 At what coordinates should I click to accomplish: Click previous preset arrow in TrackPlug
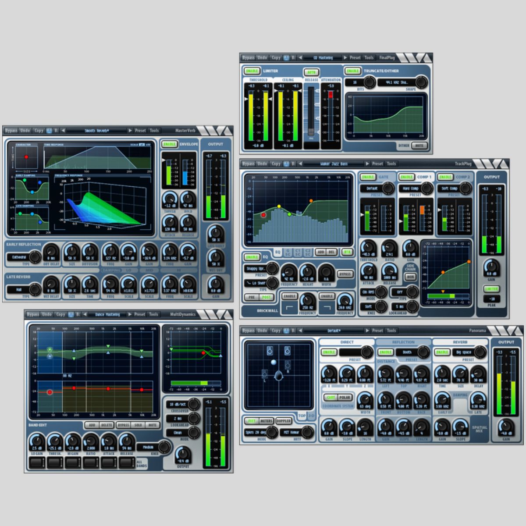(300, 163)
